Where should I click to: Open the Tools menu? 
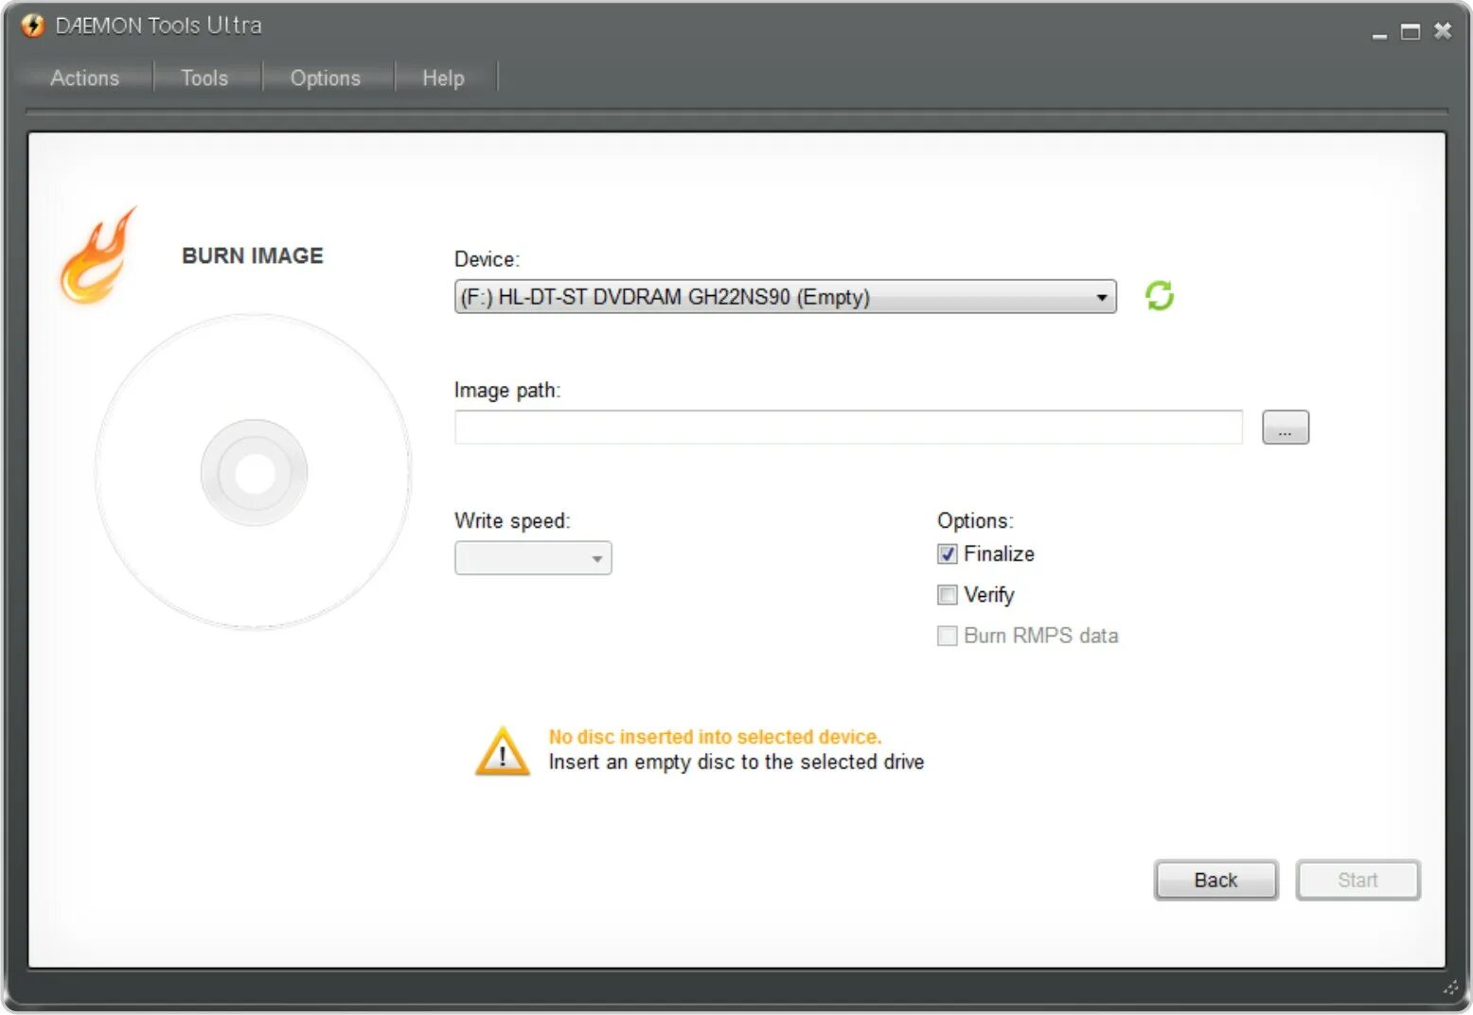coord(204,78)
